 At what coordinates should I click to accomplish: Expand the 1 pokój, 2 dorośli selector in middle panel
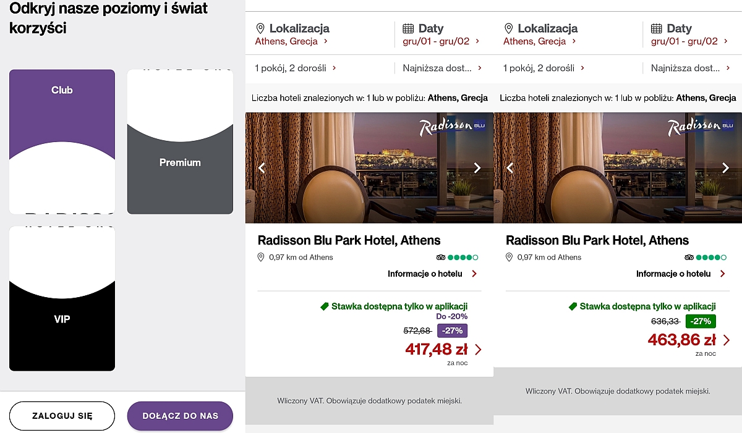pyautogui.click(x=296, y=69)
